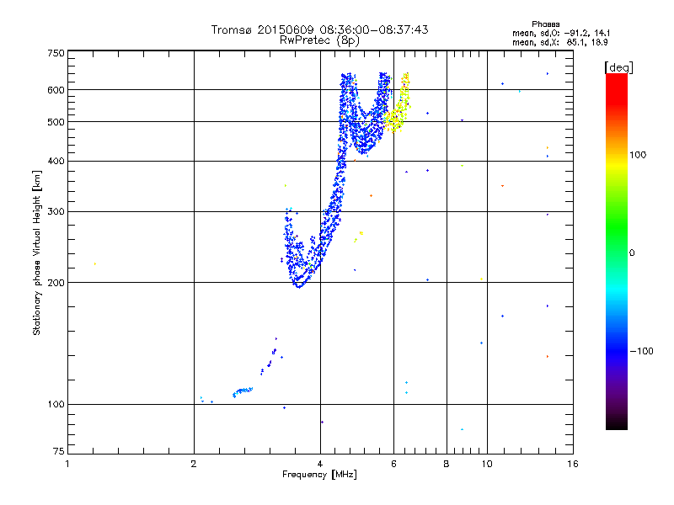Click the '[deg]' colorbar unit label
This screenshot has width=674, height=505.
(x=618, y=67)
